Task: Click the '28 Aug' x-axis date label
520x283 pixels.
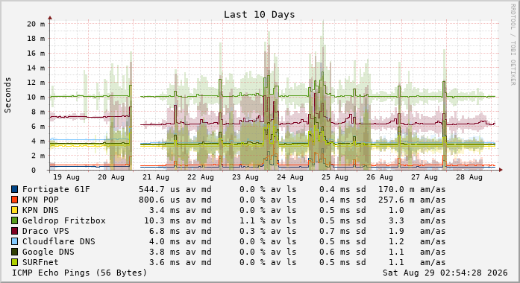Action: click(469, 177)
